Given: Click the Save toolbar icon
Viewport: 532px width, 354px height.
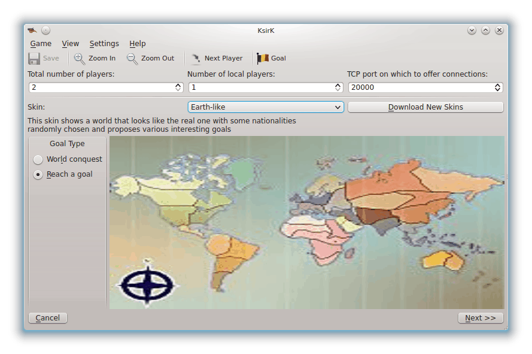Looking at the screenshot, I should [34, 58].
